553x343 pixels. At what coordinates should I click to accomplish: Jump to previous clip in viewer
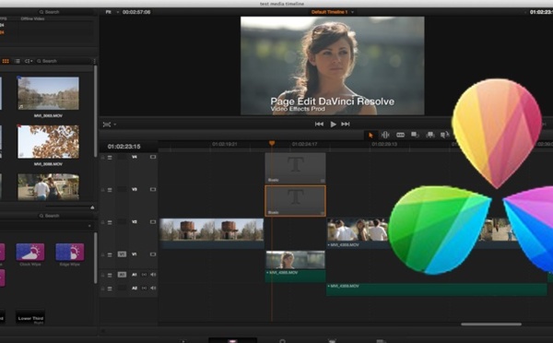click(x=319, y=124)
